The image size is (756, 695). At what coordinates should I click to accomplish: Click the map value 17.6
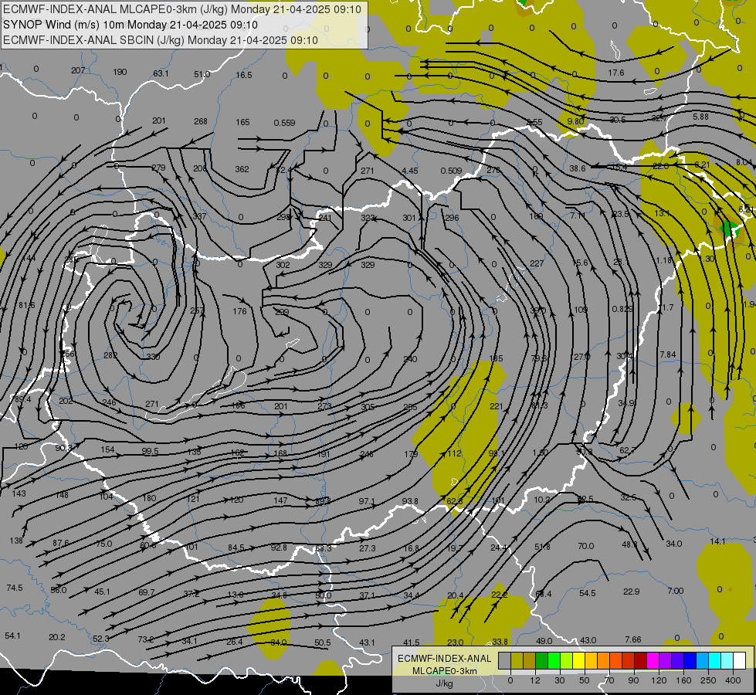click(615, 73)
